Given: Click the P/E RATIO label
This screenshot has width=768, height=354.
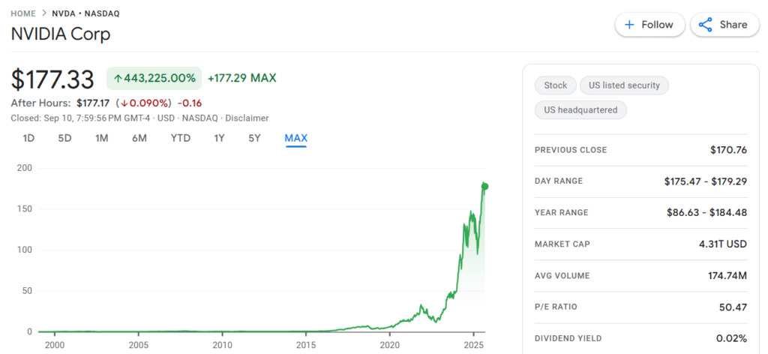Looking at the screenshot, I should tap(556, 307).
